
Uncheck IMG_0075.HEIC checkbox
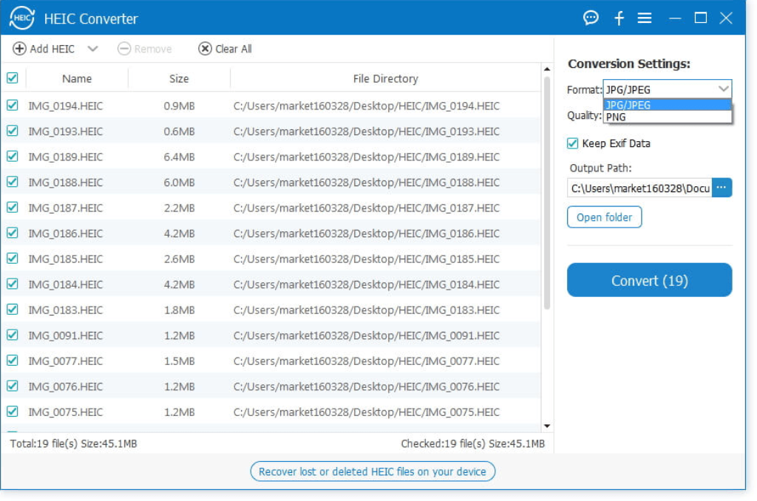click(13, 412)
